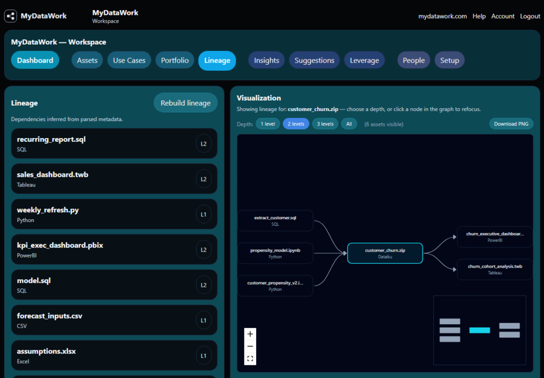This screenshot has height=378, width=544.
Task: Open the Assets tab
Action: pos(87,61)
